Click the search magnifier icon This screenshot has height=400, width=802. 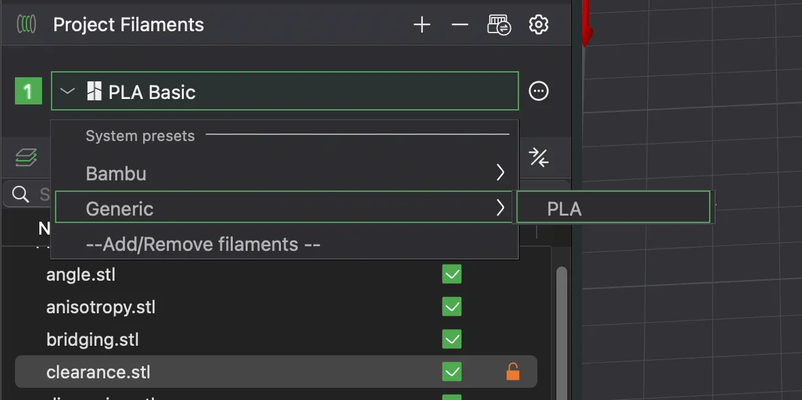click(19, 195)
